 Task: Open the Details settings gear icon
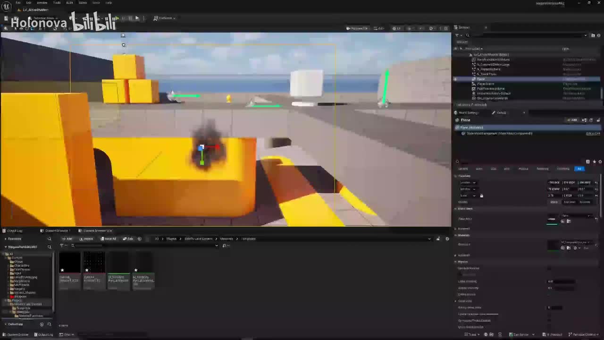click(600, 161)
